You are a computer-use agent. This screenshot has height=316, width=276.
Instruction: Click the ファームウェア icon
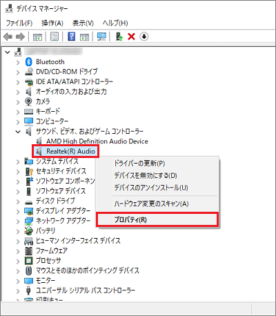[x=29, y=250]
